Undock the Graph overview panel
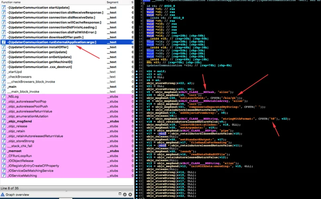Viewport: 321px width, 199px height. (x=120, y=194)
